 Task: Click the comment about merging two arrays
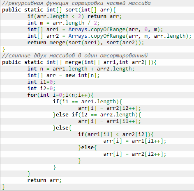75,56
